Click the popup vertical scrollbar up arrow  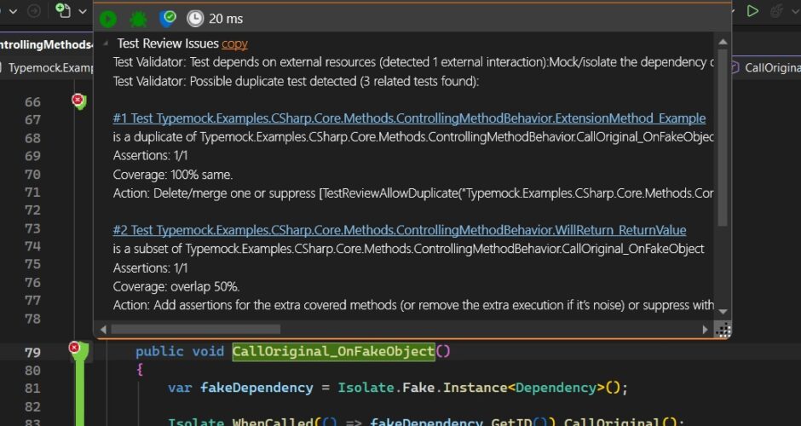pos(723,42)
